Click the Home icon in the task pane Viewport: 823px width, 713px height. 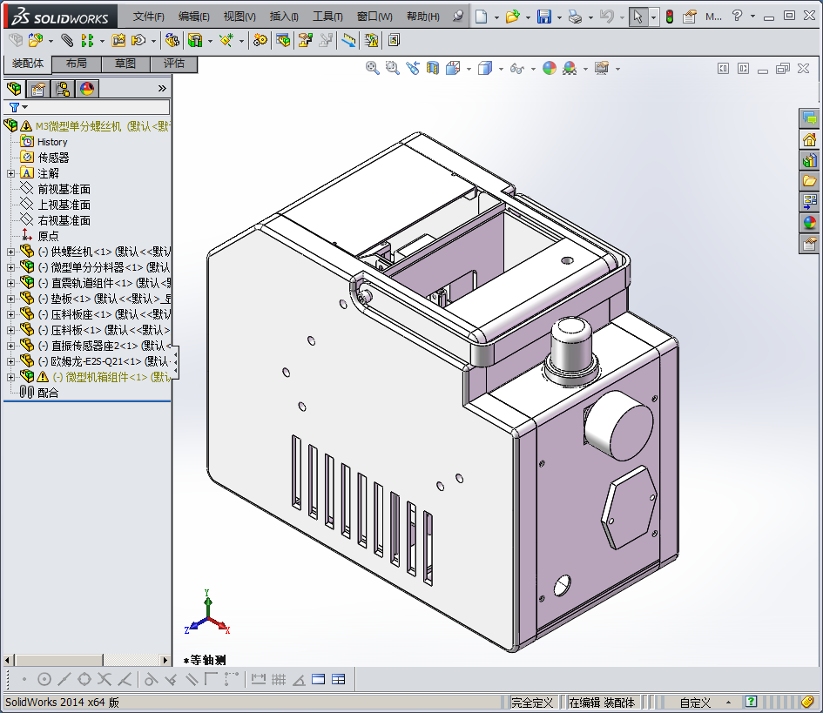(x=810, y=139)
